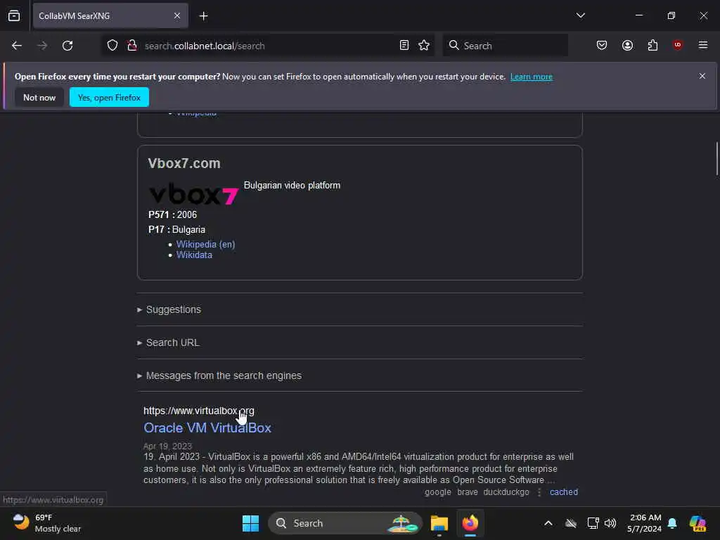List all tabs dropdown arrow
The height and width of the screenshot is (540, 720).
click(580, 15)
